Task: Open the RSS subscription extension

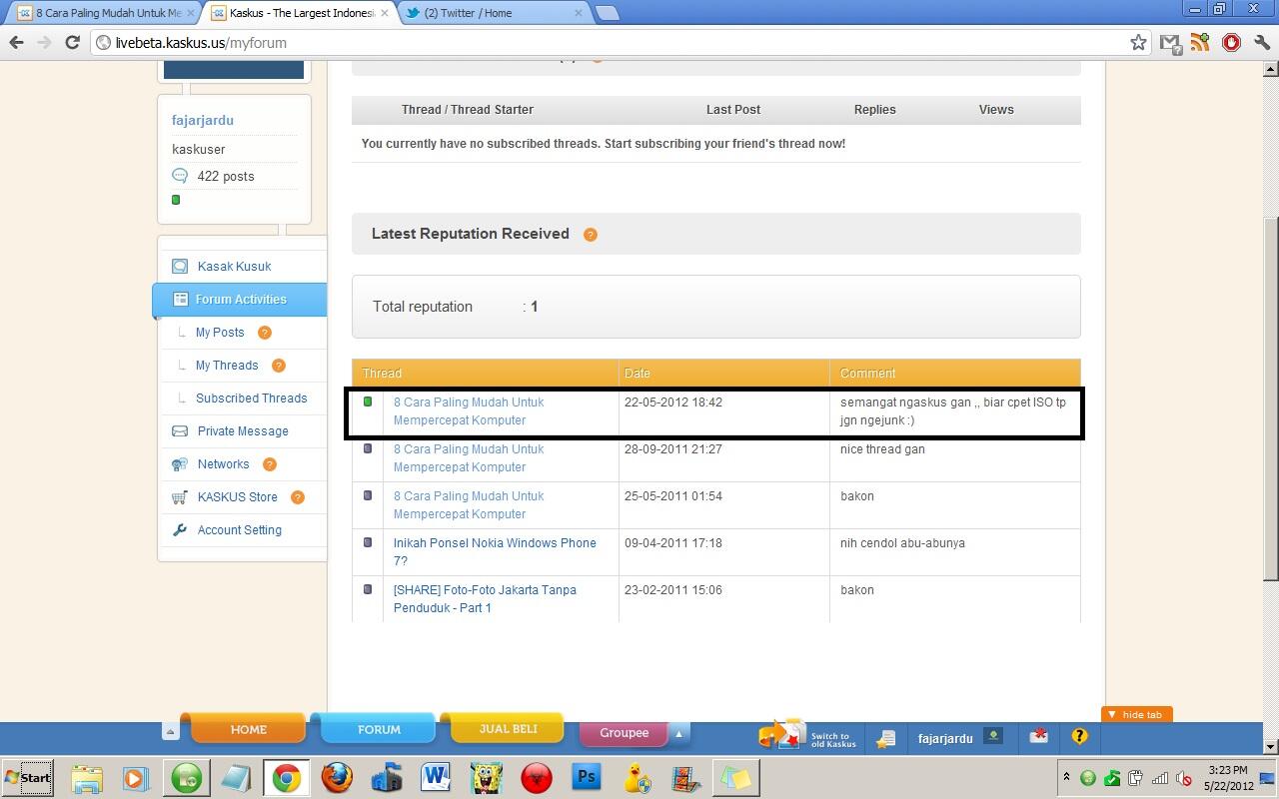Action: pyautogui.click(x=1200, y=42)
